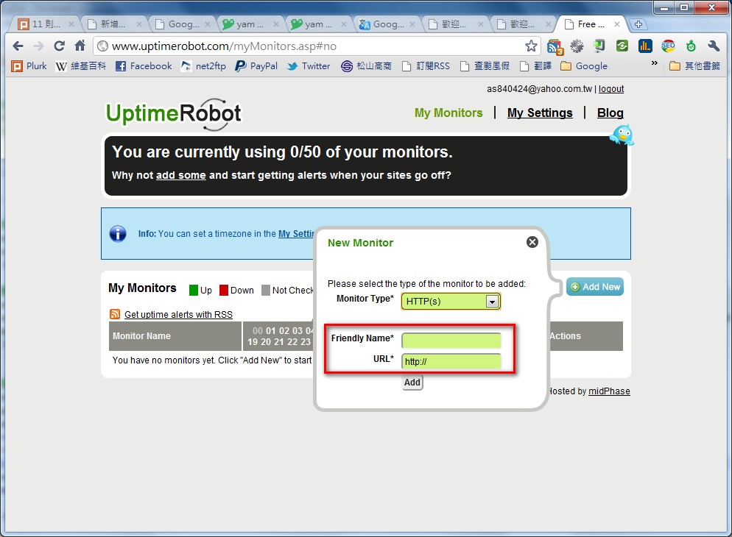Open the Plurk bookmark
Image resolution: width=732 pixels, height=537 pixels.
pyautogui.click(x=29, y=66)
